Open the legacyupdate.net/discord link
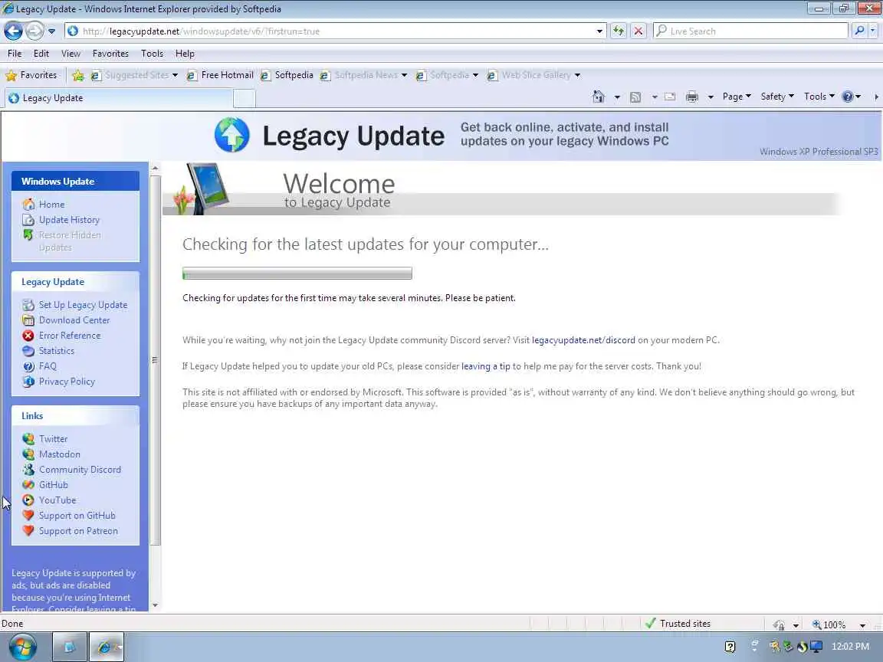883x662 pixels. coord(583,340)
